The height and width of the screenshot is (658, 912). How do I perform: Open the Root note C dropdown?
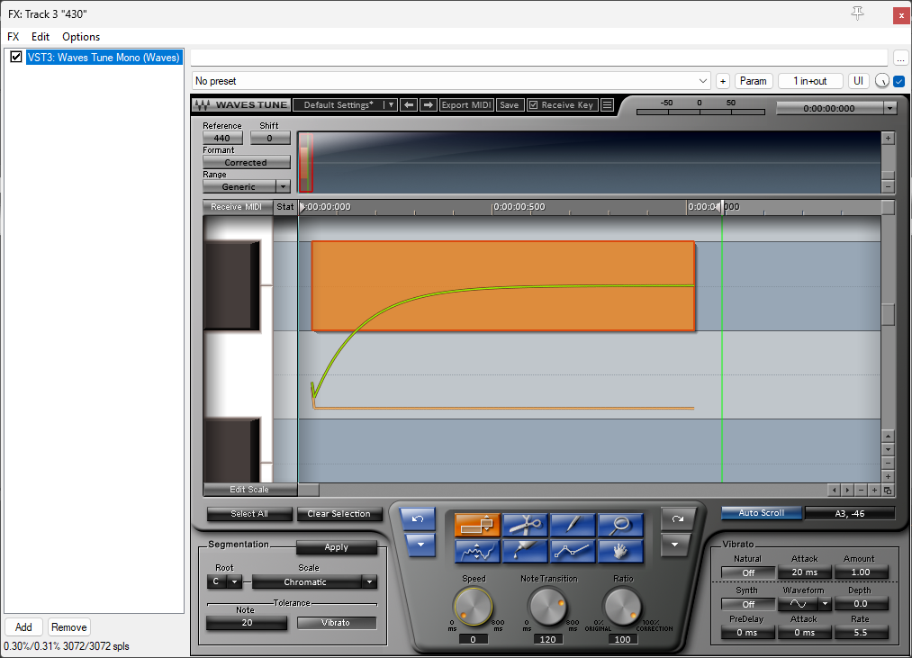[234, 581]
